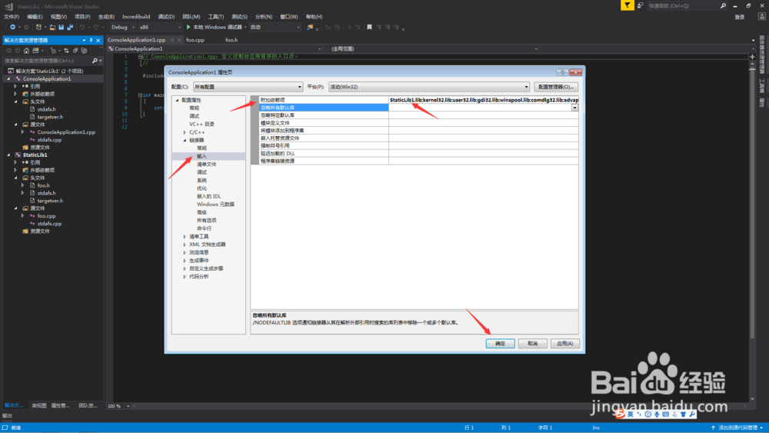Switch to the foo.cpp editor tab
Viewport: 769px width, 433px height.
(195, 40)
